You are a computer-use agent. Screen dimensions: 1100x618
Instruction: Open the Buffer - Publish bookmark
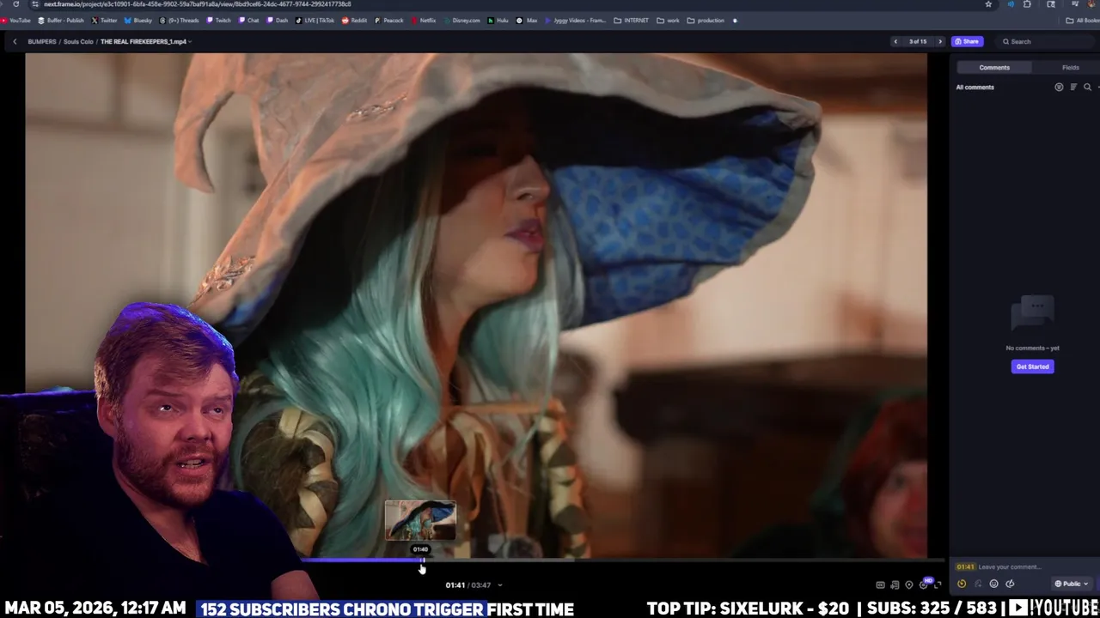pyautogui.click(x=61, y=21)
